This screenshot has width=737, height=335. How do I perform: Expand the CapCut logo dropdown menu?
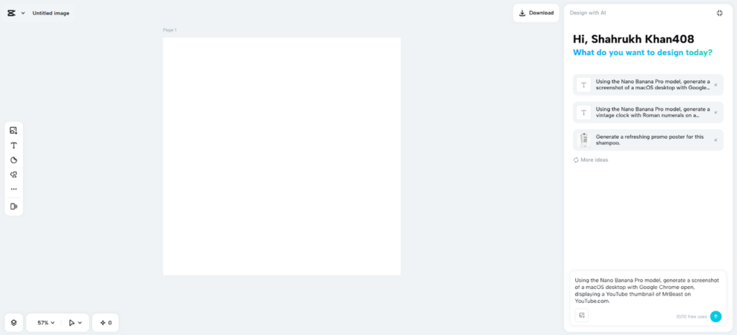(x=16, y=13)
